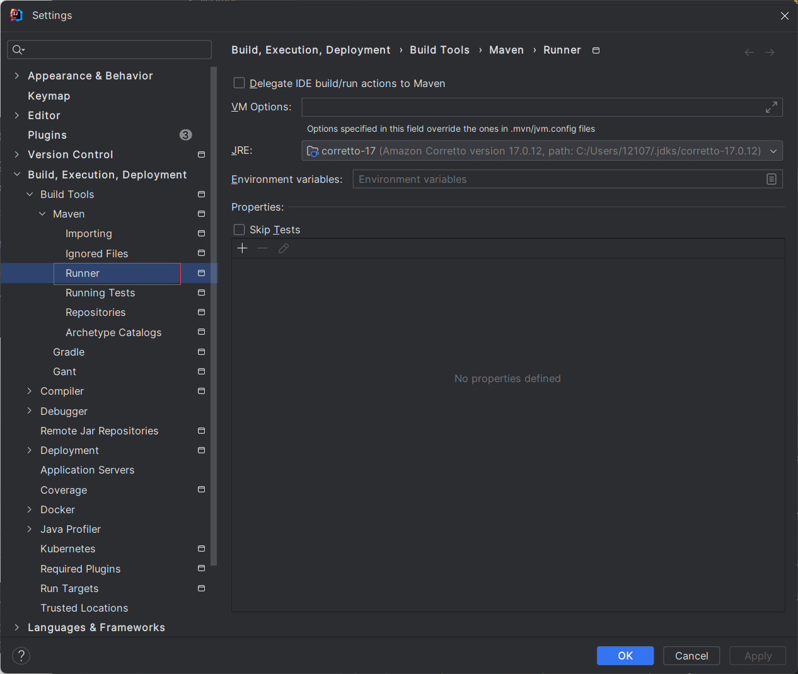This screenshot has height=674, width=798.
Task: Click the forward navigation arrow
Action: 769,52
